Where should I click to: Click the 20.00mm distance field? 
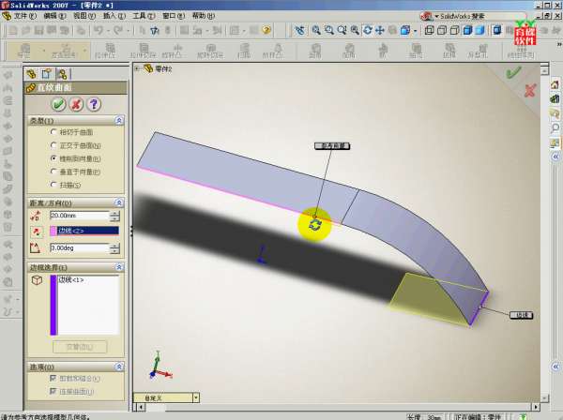tap(79, 216)
